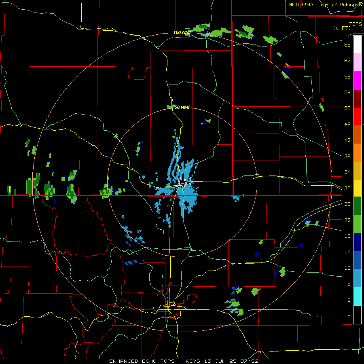Click the [K FT] units label

click(342, 28)
